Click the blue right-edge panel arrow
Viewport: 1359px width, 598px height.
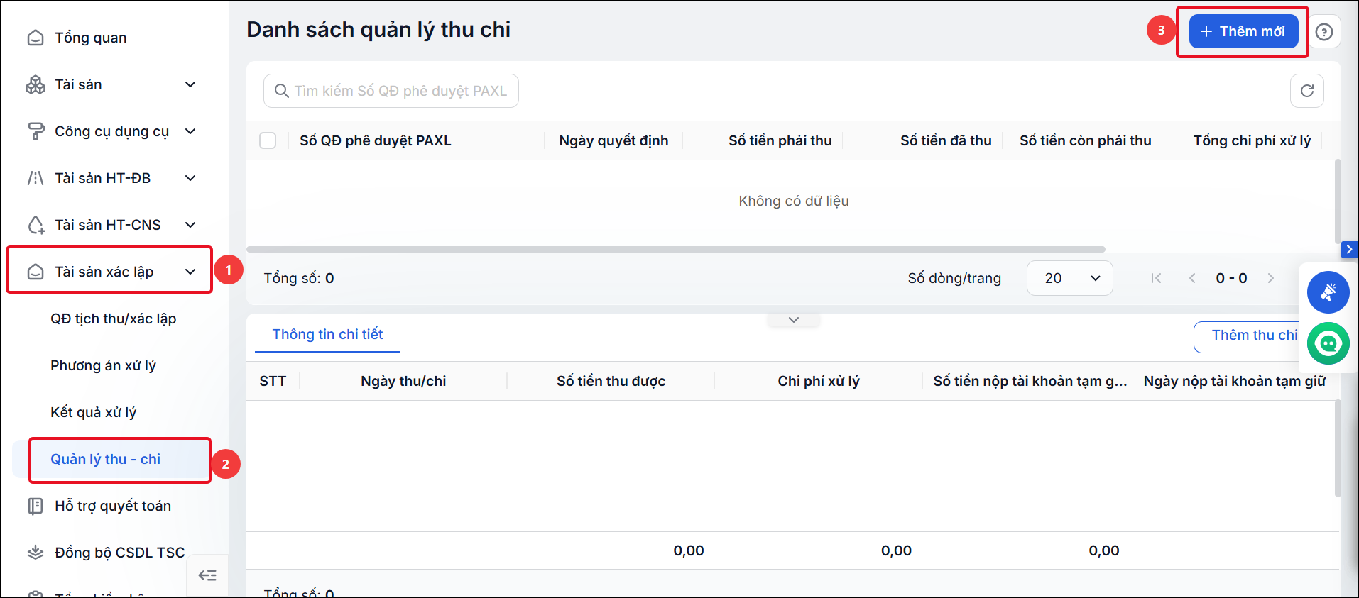1349,250
